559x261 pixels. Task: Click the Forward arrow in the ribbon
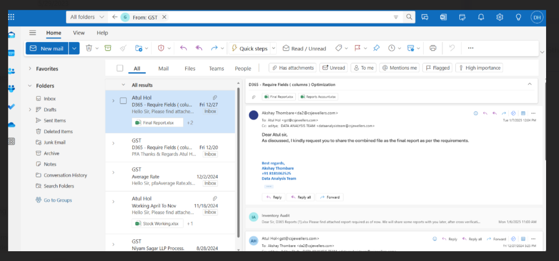pos(214,48)
